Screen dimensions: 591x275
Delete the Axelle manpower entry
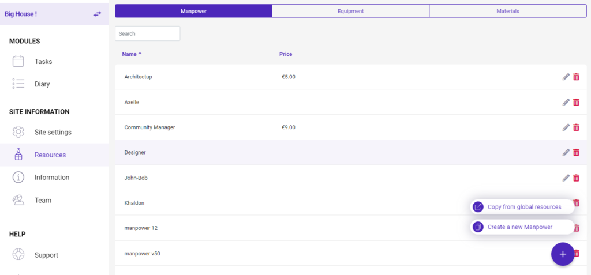(x=577, y=102)
